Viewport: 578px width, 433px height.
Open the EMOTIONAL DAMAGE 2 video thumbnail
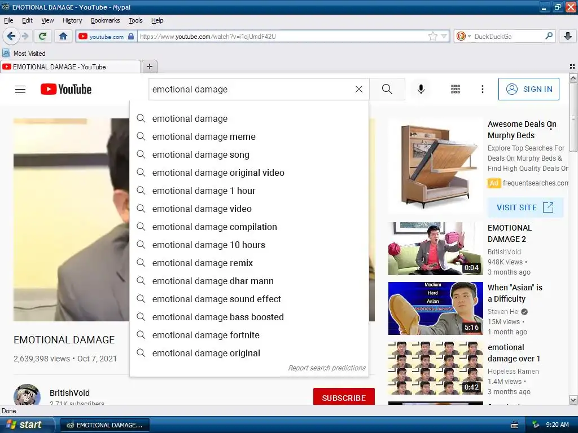(x=435, y=249)
